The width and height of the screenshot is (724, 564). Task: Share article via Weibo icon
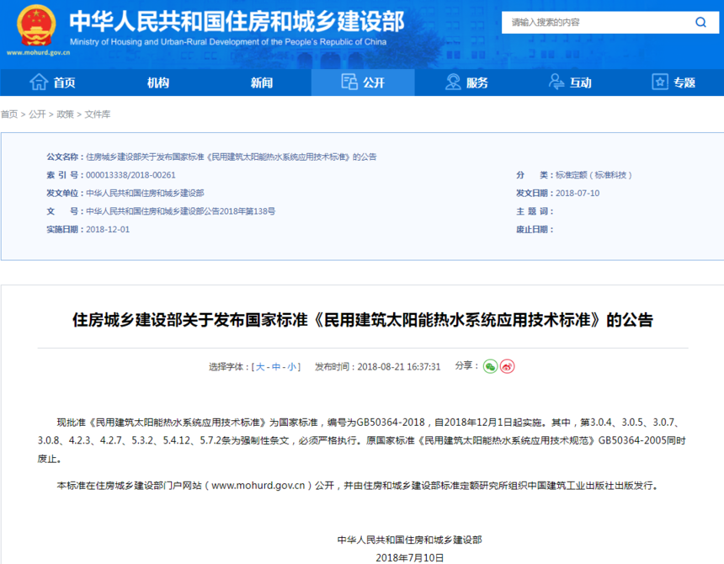(x=508, y=366)
